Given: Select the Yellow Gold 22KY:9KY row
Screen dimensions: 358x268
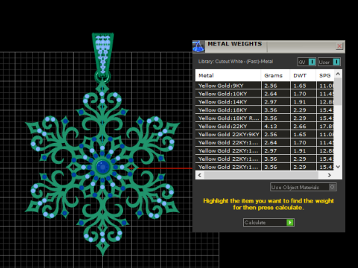Looking at the screenshot, I should (x=265, y=135).
